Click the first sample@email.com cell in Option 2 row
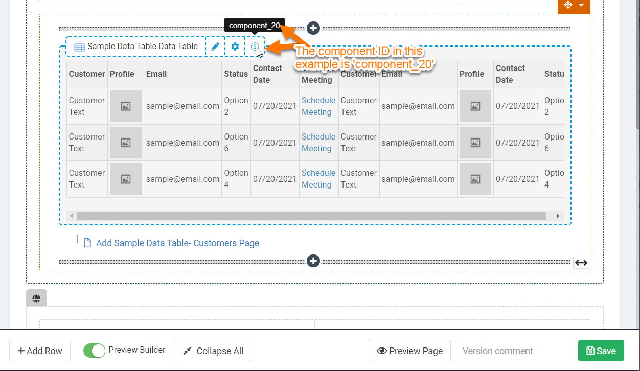Viewport: 640px width, 371px height. pos(182,106)
